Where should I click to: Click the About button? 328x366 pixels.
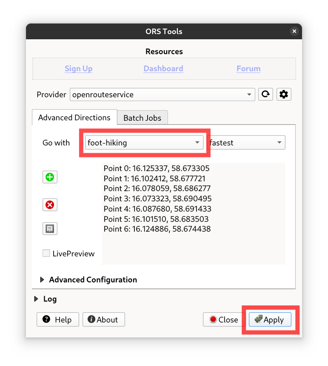[103, 320]
